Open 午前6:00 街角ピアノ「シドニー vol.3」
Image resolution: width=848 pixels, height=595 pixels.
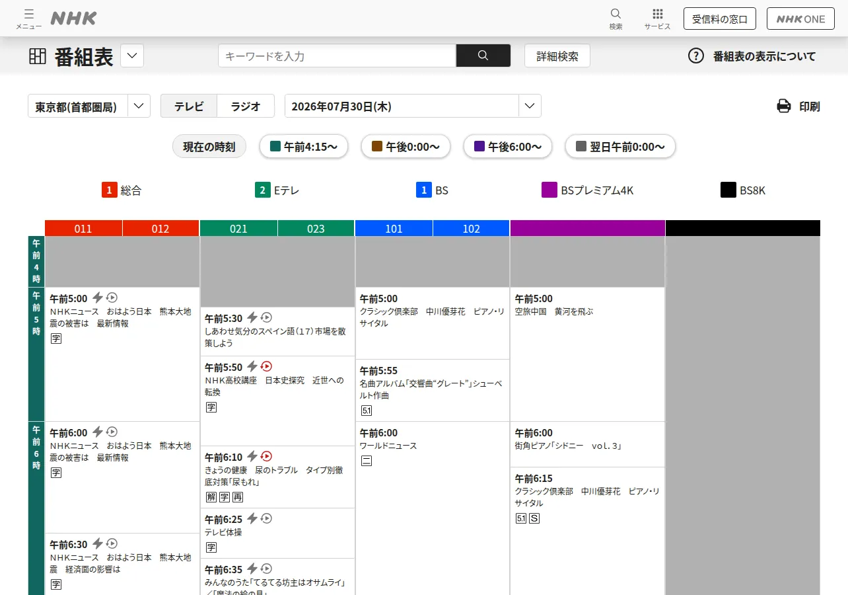tap(588, 444)
